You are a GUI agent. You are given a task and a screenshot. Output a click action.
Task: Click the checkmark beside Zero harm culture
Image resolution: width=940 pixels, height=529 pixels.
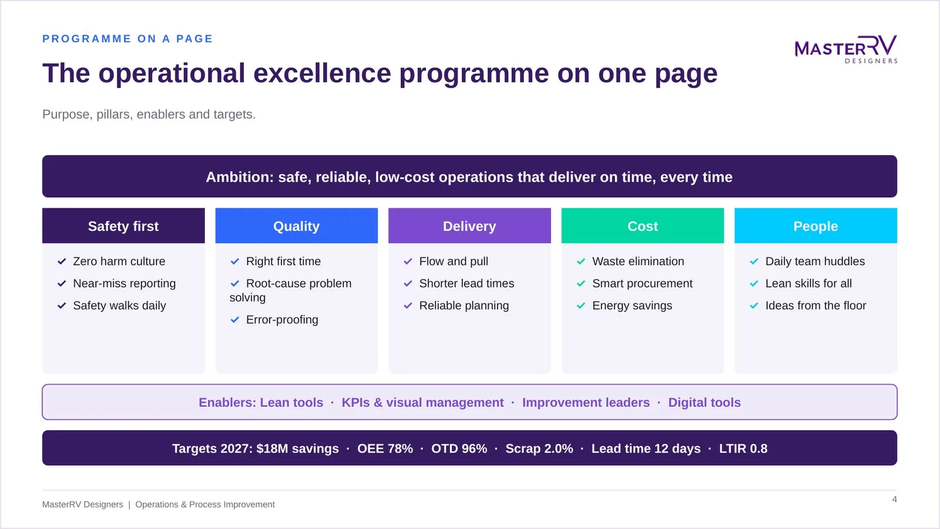click(x=62, y=262)
